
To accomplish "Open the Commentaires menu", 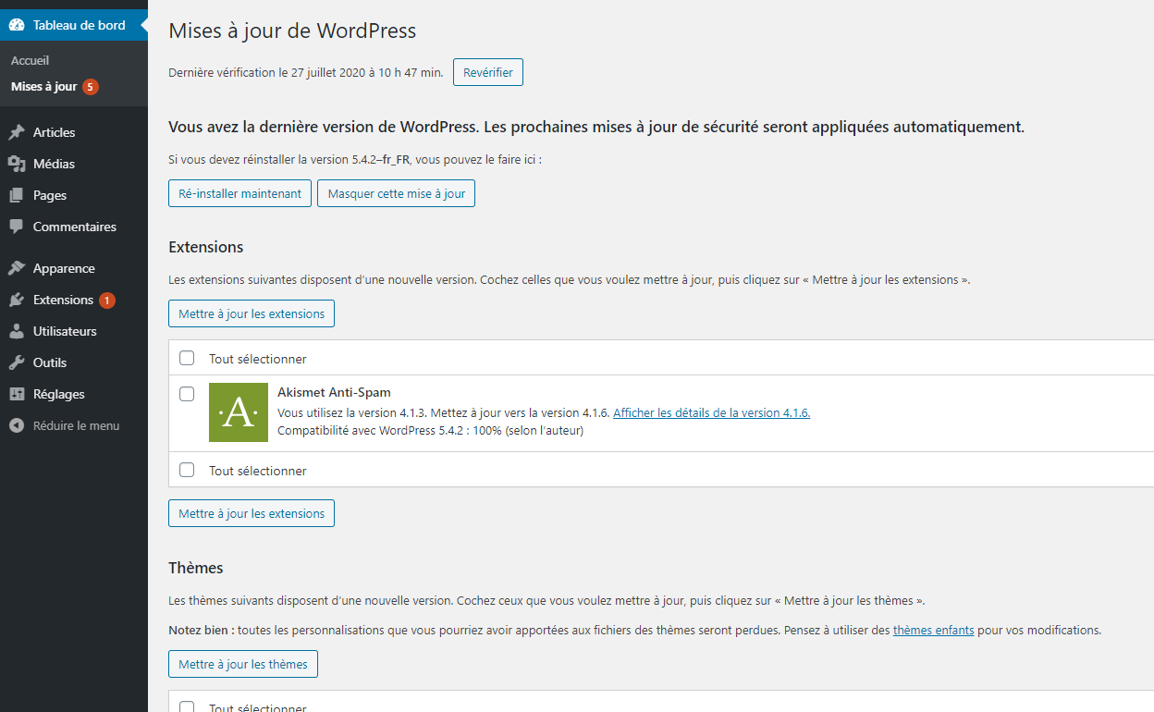I will (74, 227).
